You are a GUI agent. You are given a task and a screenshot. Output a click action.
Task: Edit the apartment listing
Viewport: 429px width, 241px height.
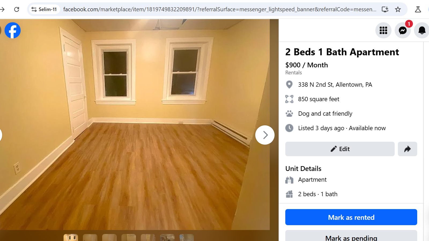pyautogui.click(x=340, y=149)
